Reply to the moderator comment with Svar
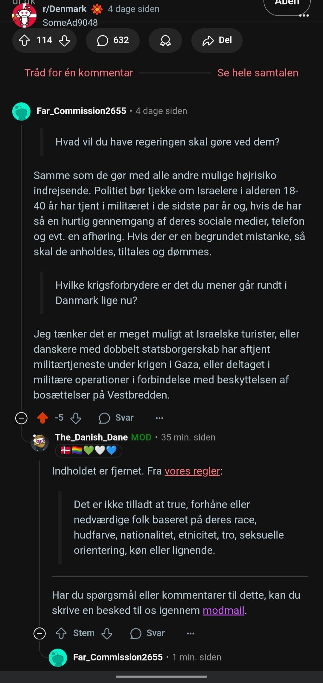This screenshot has height=683, width=323. point(148,633)
